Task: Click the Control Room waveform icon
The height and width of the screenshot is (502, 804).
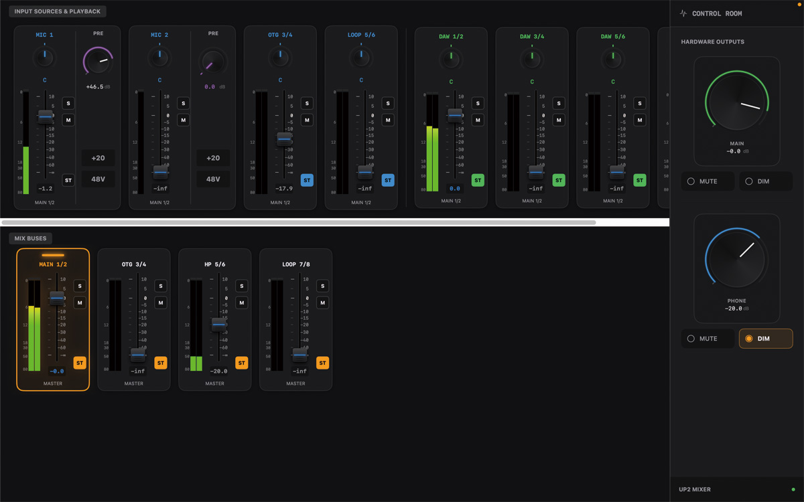Action: tap(683, 13)
